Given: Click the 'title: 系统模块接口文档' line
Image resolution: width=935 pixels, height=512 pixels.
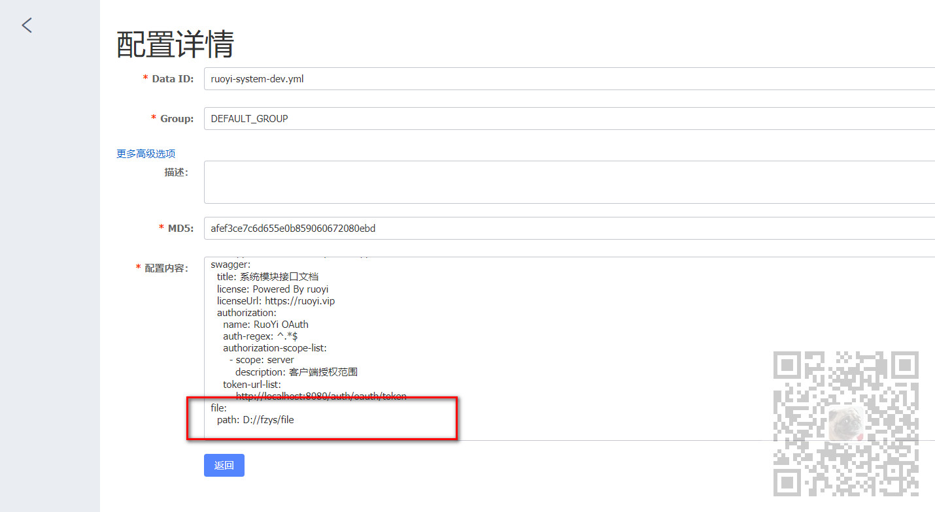Looking at the screenshot, I should (268, 277).
